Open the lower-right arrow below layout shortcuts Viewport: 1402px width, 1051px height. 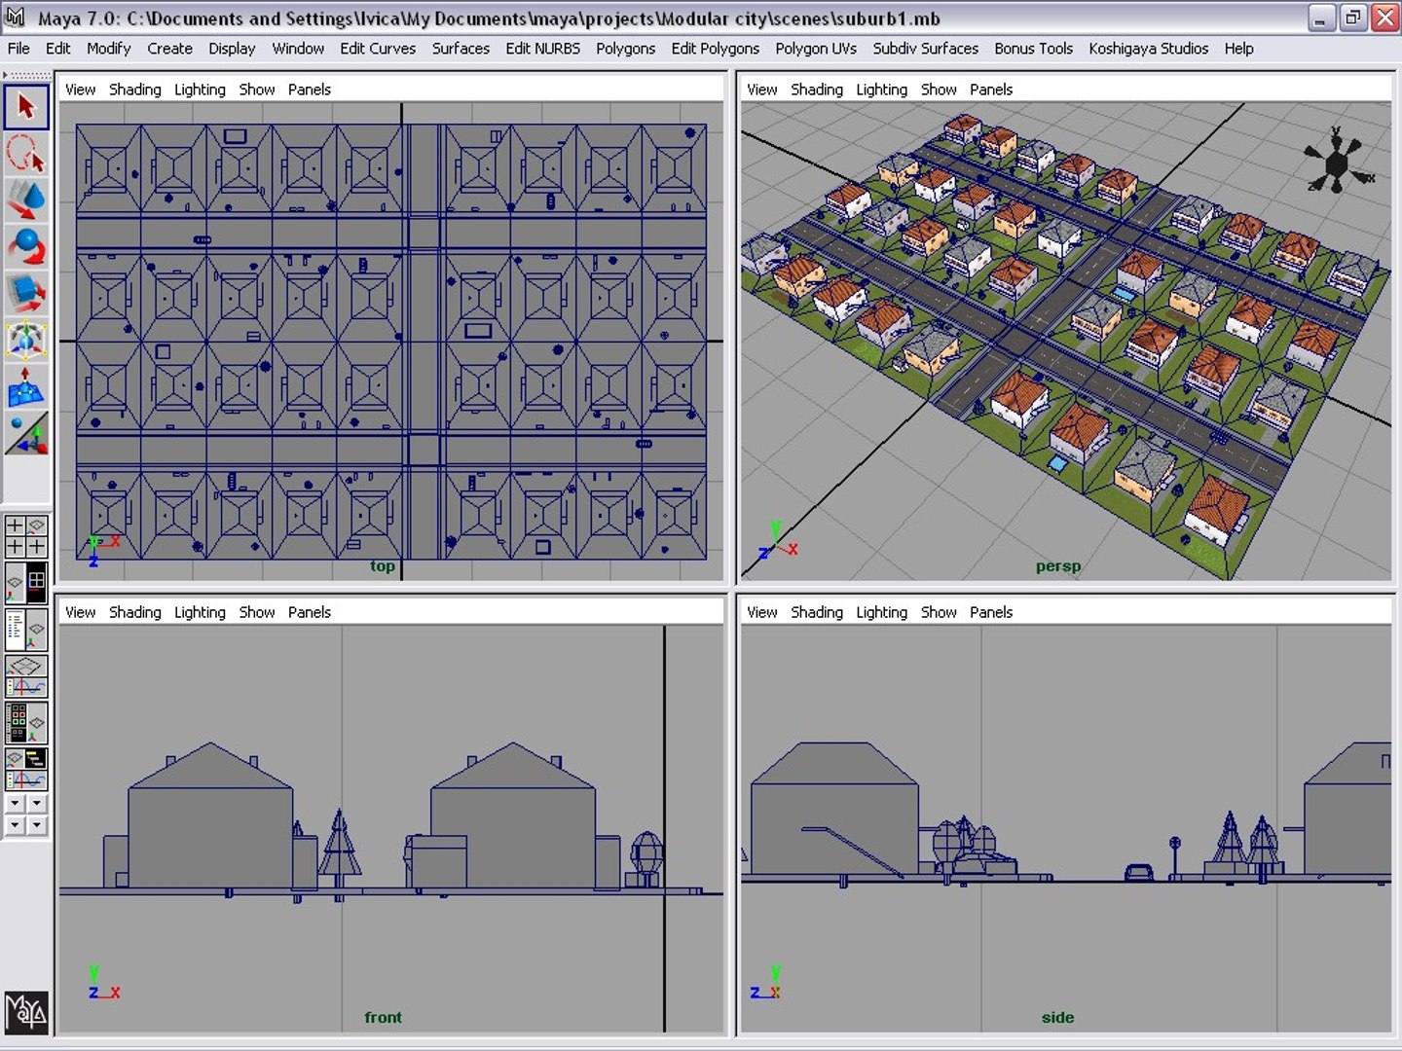[37, 825]
